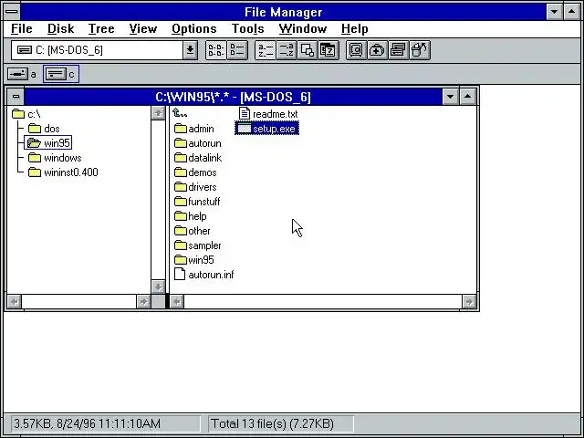Select windows folder in tree
Viewport: 584px width, 438px height.
(55, 158)
